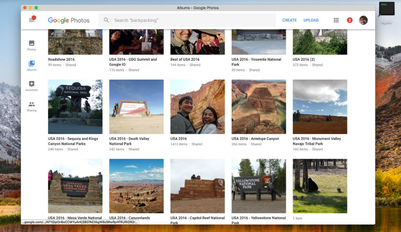This screenshot has height=232, width=401.
Task: Click "160 items" under Monument Valley
Action: (300, 149)
